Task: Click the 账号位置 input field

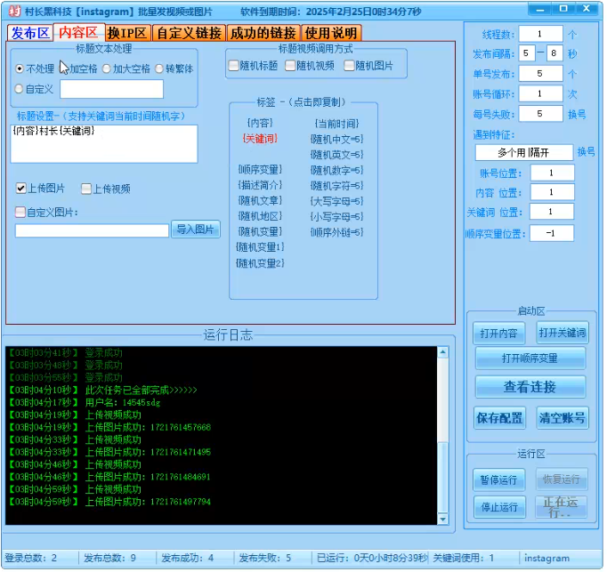Action: (x=552, y=173)
